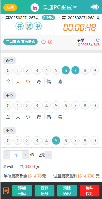Increase multiplier with the plus button
Image resolution: width=102 pixels, height=199 pixels.
click(x=26, y=155)
